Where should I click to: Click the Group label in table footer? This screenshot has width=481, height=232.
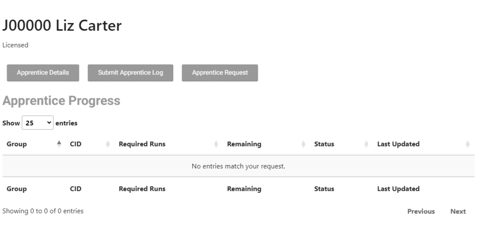(16, 189)
